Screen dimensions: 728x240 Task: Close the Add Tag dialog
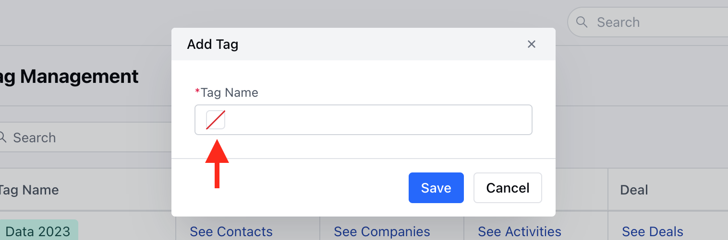point(531,44)
